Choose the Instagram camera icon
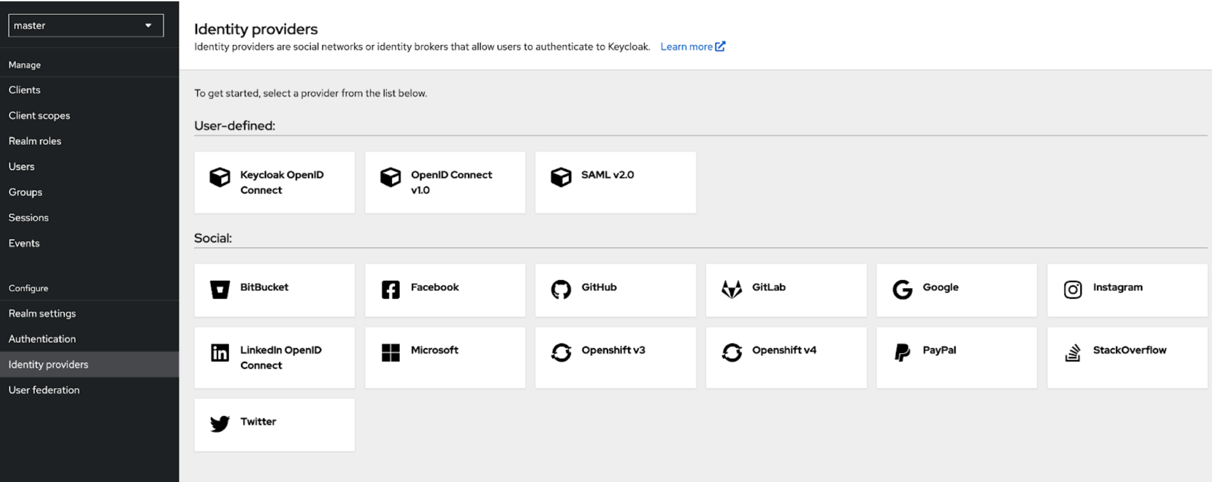This screenshot has width=1212, height=482. coord(1072,290)
